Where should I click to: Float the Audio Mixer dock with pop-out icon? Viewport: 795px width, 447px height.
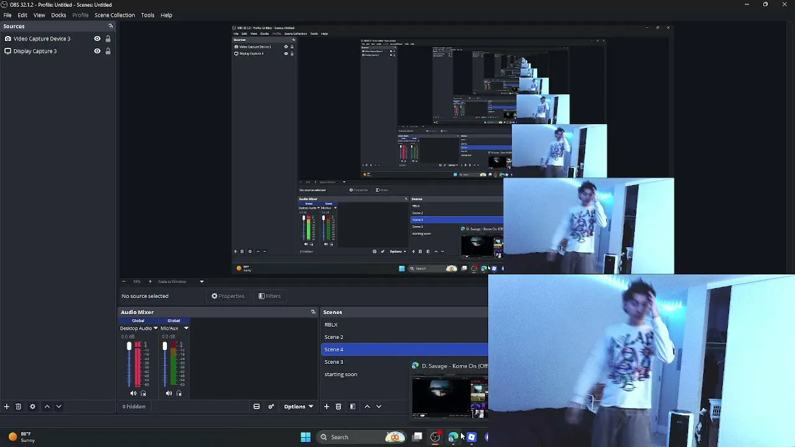pyautogui.click(x=313, y=312)
